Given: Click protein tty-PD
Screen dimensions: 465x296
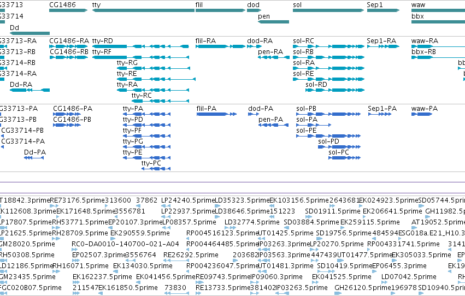Looking at the screenshot, I should pyautogui.click(x=147, y=125).
